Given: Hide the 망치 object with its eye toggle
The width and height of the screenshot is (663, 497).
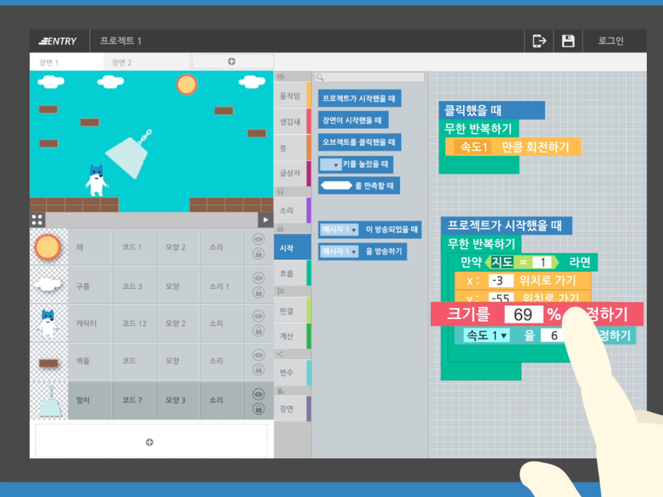Looking at the screenshot, I should click(257, 394).
